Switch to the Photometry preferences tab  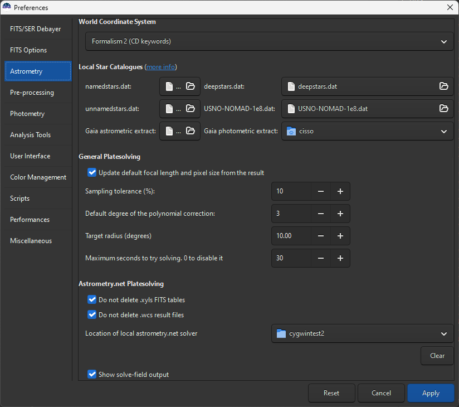[x=27, y=114]
